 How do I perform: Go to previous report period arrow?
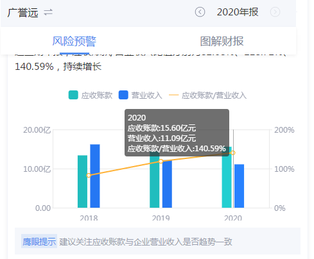(x=200, y=12)
